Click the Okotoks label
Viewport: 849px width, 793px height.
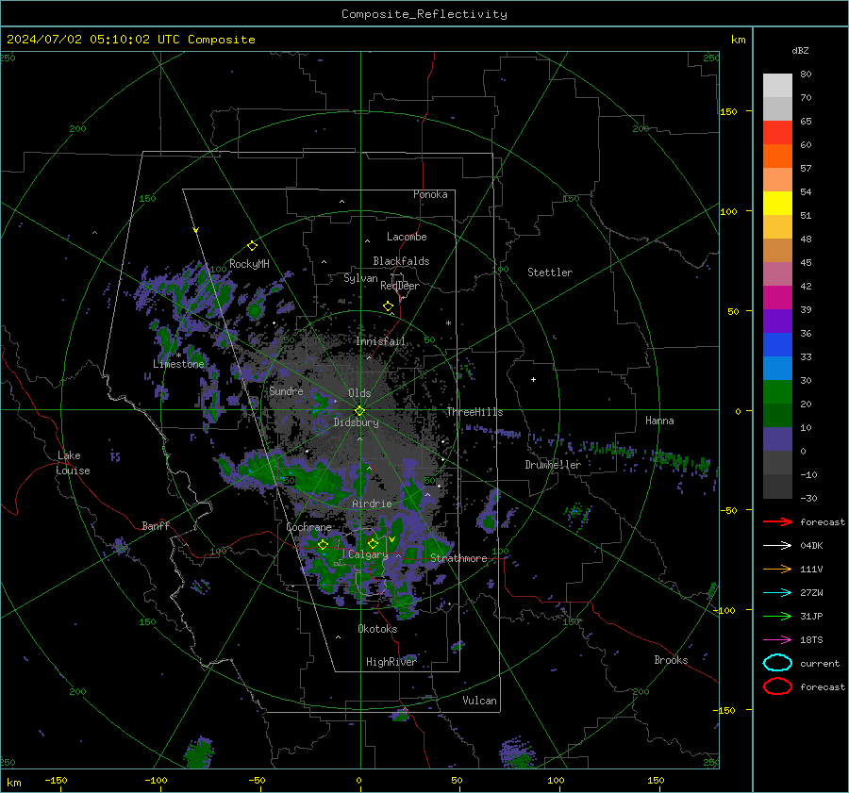(377, 629)
